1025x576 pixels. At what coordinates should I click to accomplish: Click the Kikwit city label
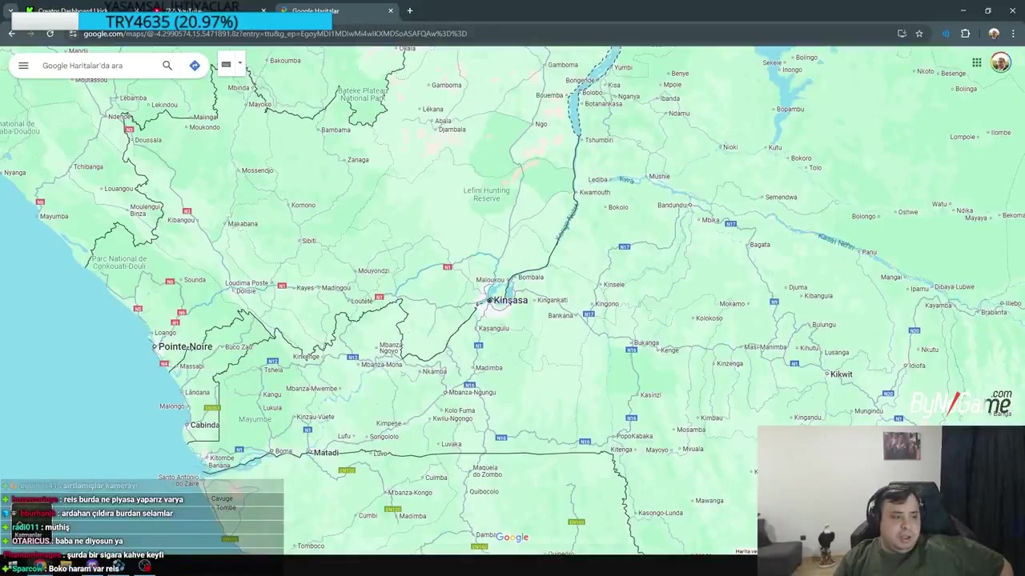(841, 374)
